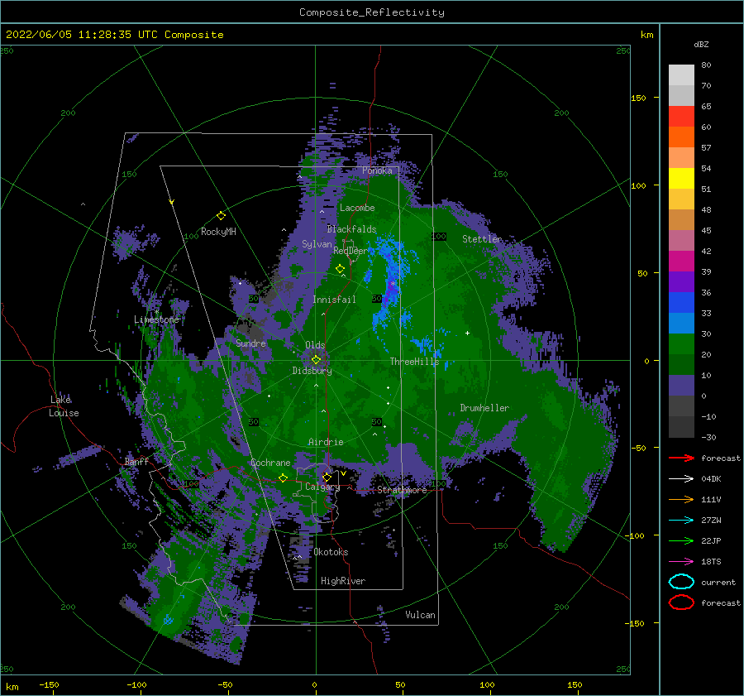Image resolution: width=744 pixels, height=696 pixels.
Task: Select the cyan 27ZW arrow icon
Action: click(681, 521)
